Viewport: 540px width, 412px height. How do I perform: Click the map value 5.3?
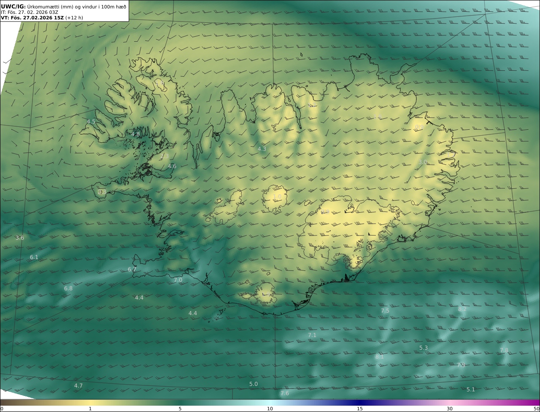(424, 348)
